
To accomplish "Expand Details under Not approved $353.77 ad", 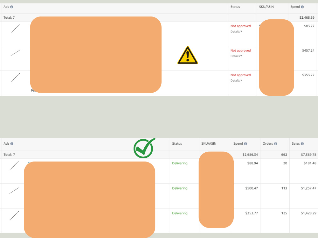I will pyautogui.click(x=236, y=81).
